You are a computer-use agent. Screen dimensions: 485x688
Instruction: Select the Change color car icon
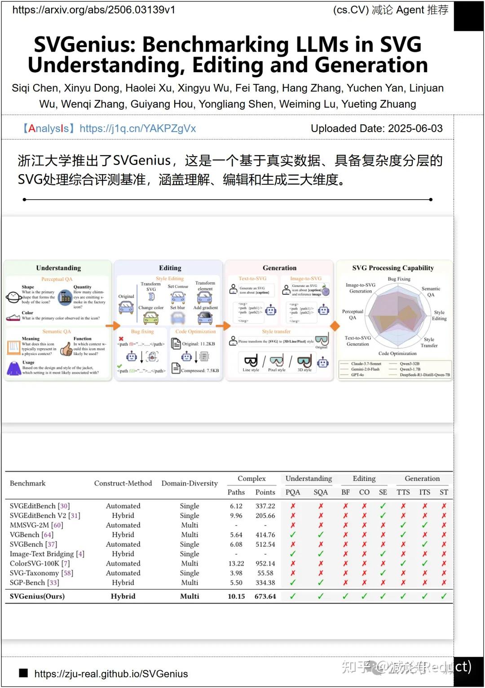150,317
